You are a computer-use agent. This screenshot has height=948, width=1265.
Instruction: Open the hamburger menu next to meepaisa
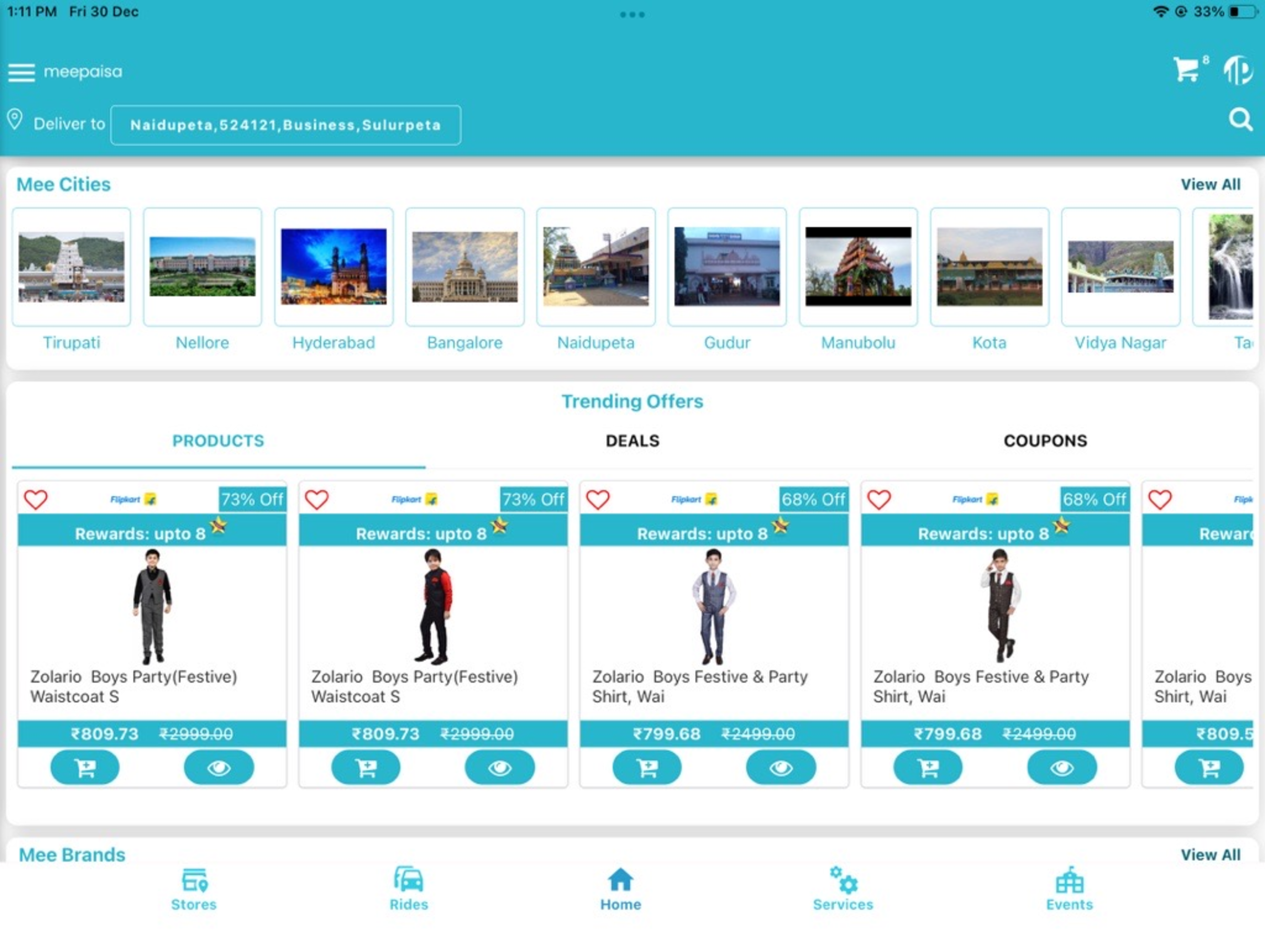21,73
